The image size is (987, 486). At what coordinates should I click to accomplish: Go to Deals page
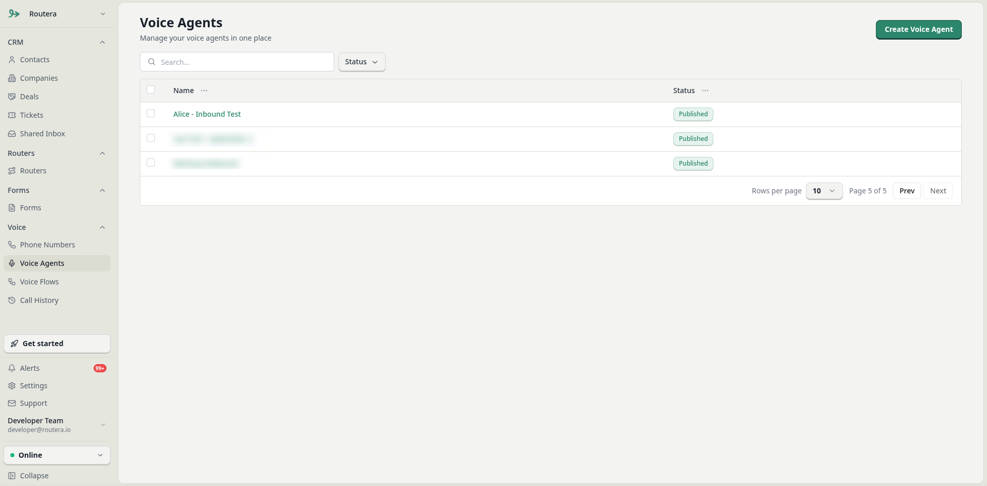(29, 97)
